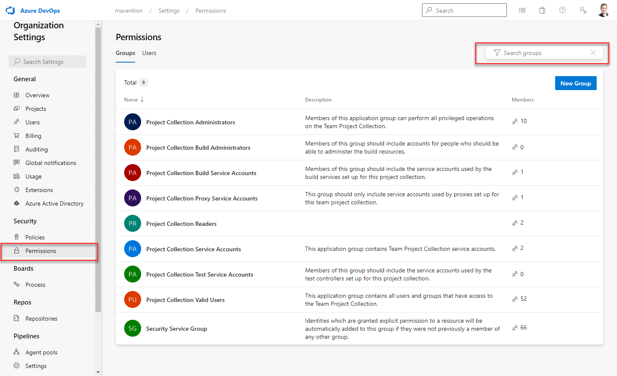Open the work items list icon in header
Image resolution: width=617 pixels, height=376 pixels.
pyautogui.click(x=522, y=11)
